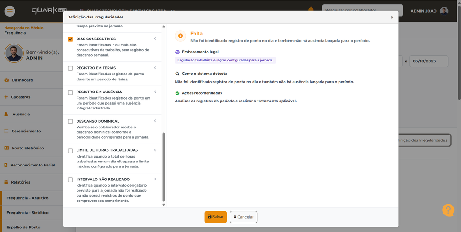Click the Reconhecimento Facial icon

click(x=6, y=165)
